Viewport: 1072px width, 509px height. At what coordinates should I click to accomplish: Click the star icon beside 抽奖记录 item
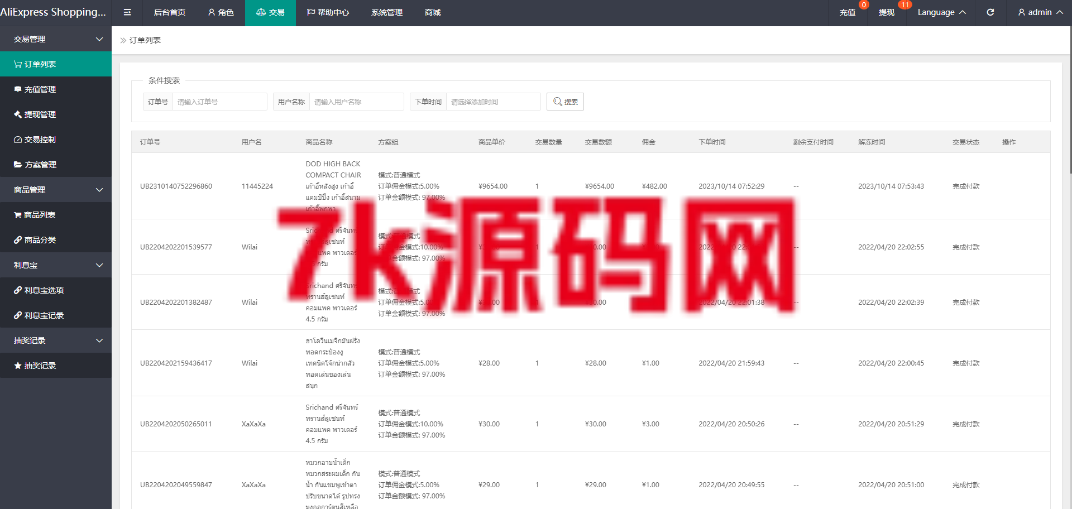[18, 366]
